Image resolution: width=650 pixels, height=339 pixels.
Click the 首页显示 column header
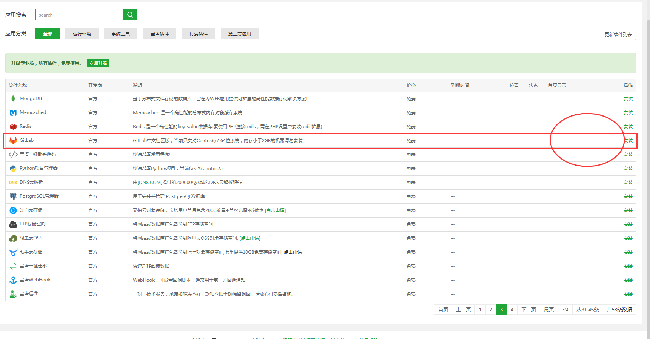tap(557, 86)
